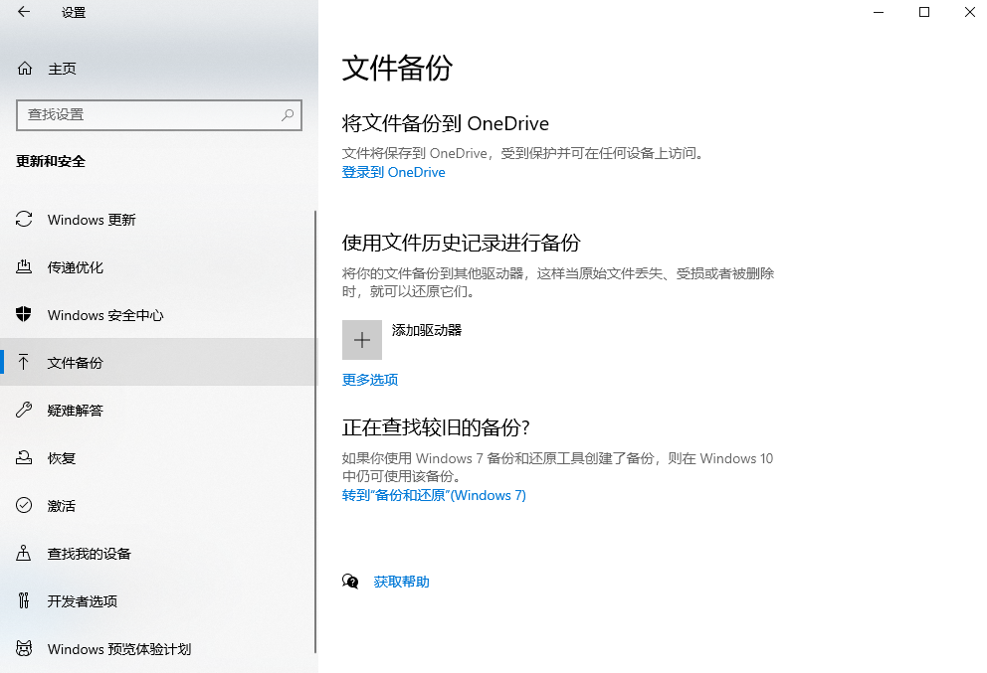Click the Windows 更新 refresh icon
This screenshot has width=987, height=673.
click(24, 219)
